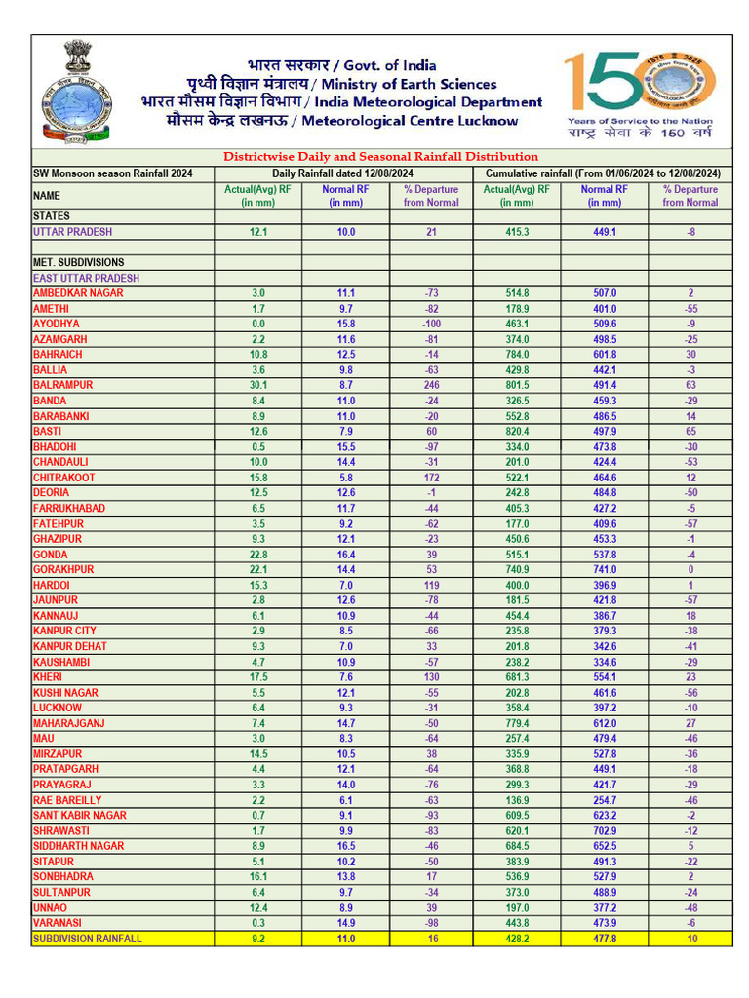This screenshot has width=749, height=998.
Task: Click the India Meteorological Department emblem logo
Action: (x=76, y=92)
